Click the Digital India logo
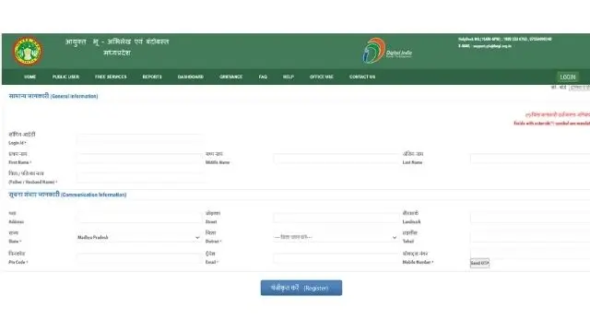Viewport: 590px width, 332px height. [387, 51]
